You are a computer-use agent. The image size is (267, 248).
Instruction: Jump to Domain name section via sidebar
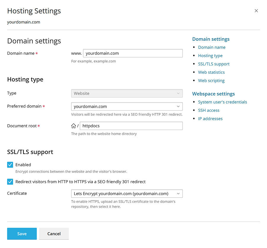[x=212, y=47]
